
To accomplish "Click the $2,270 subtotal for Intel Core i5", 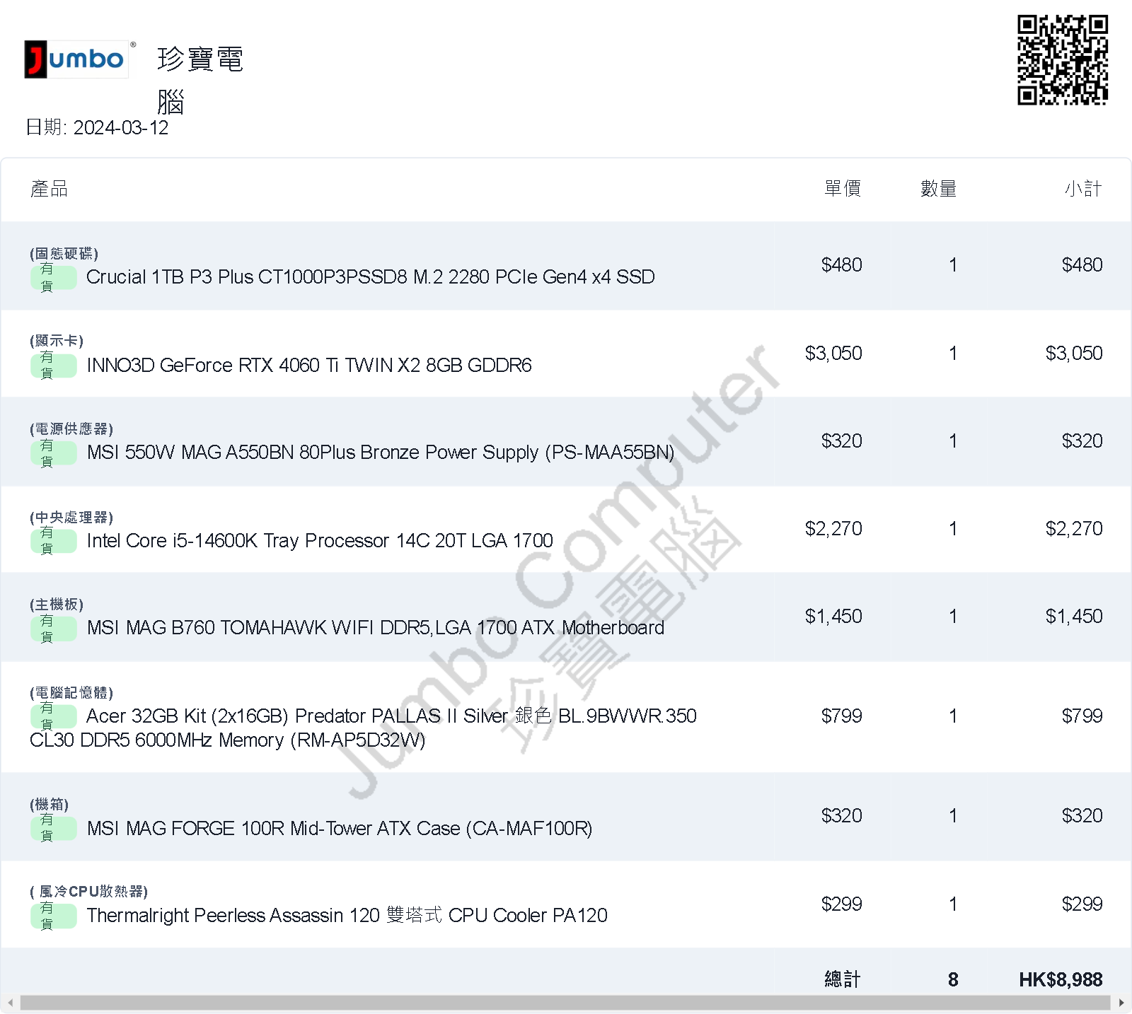I will 1074,529.
